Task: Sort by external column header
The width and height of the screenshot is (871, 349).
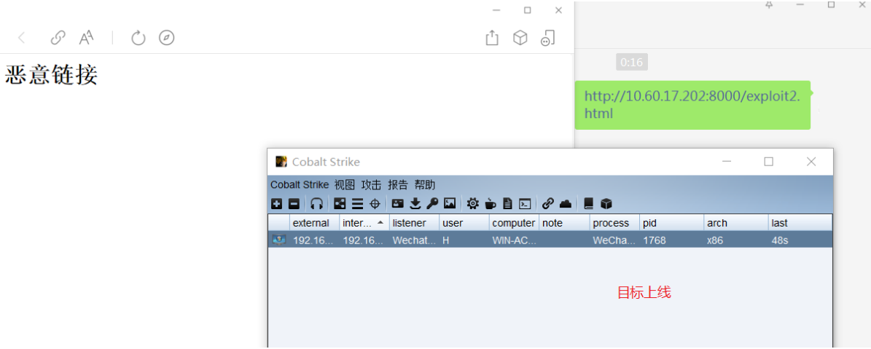Action: 314,222
